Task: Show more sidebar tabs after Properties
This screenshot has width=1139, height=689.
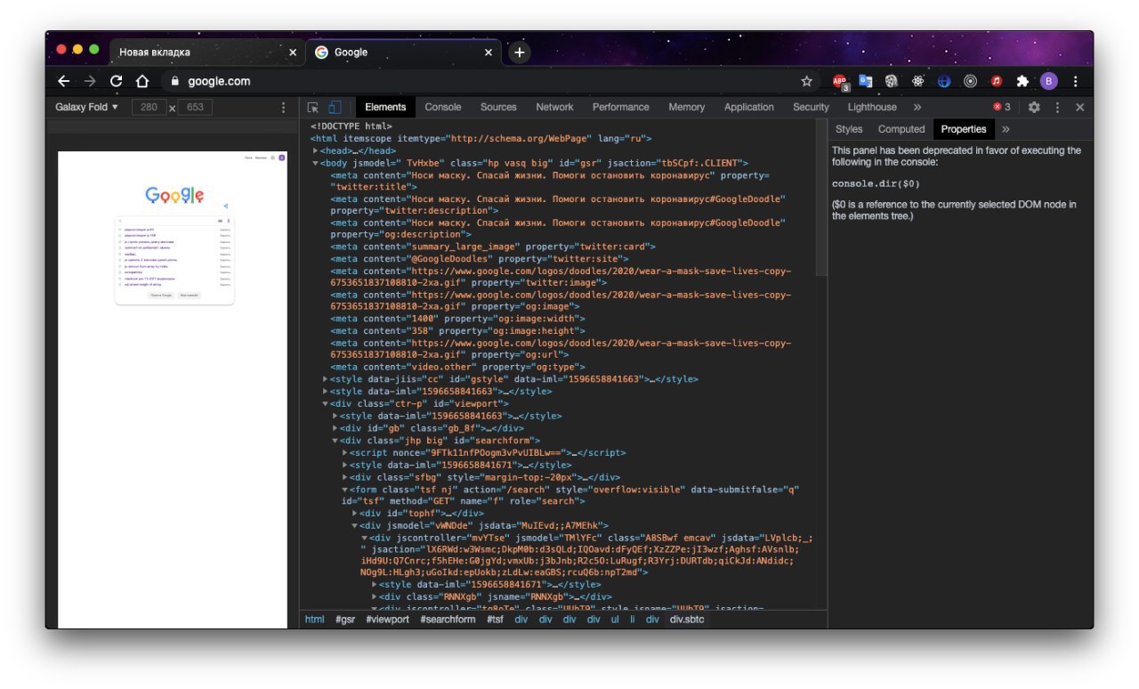Action: 1006,129
